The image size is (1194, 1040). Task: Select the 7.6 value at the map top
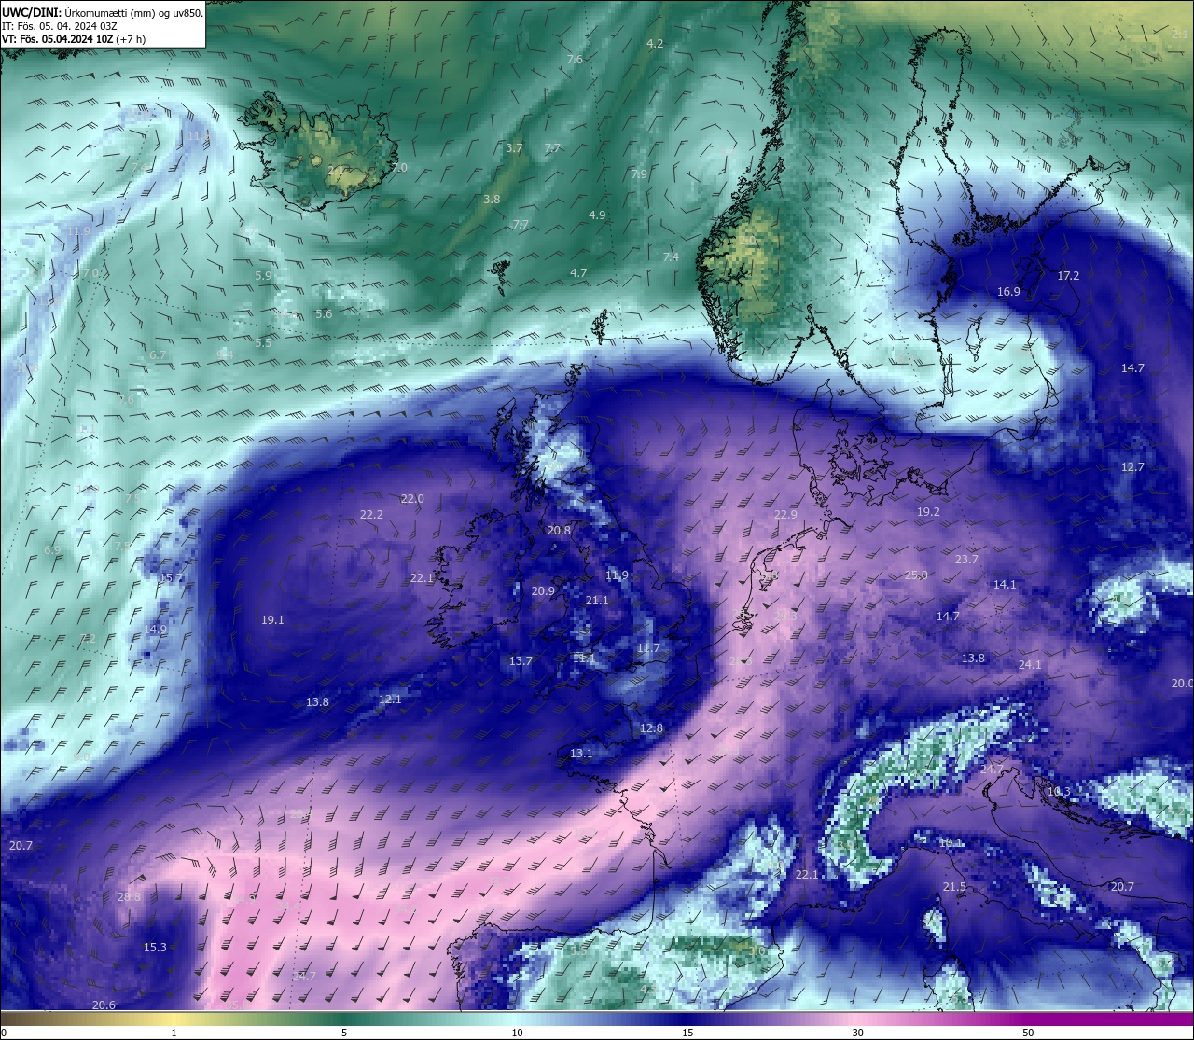(575, 60)
